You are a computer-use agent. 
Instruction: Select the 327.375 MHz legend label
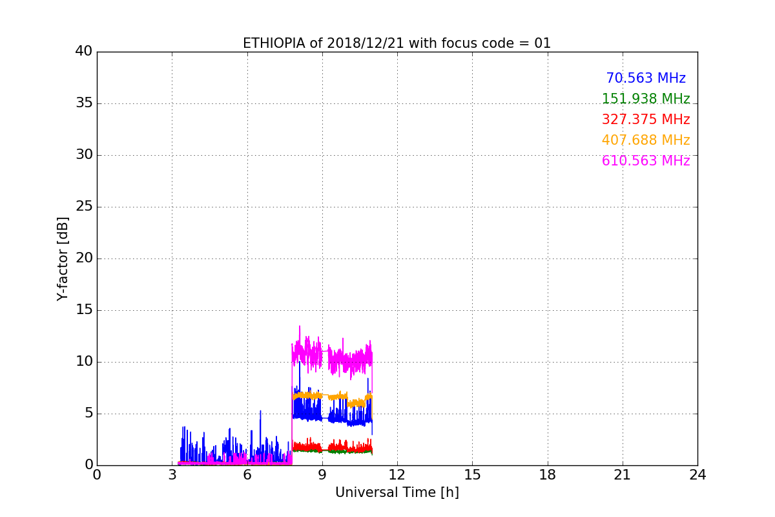(646, 120)
